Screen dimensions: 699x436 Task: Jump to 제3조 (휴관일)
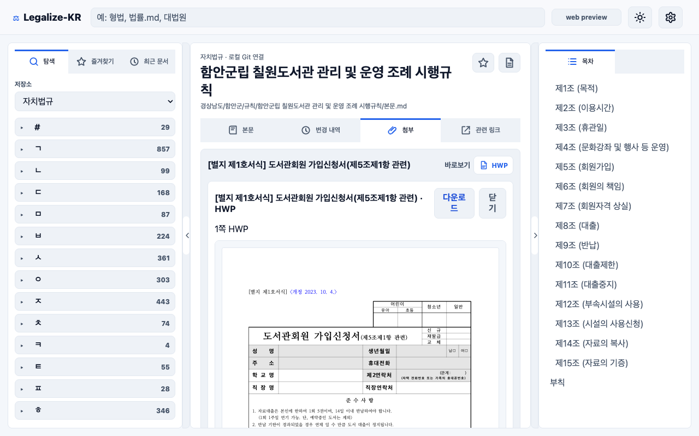tap(580, 128)
